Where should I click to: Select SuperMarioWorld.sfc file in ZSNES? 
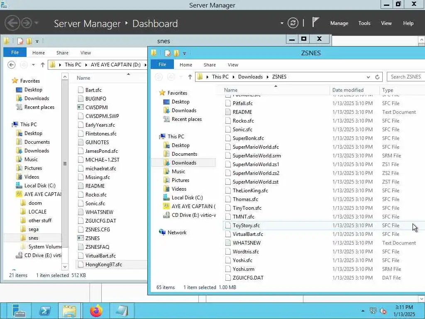[256, 147]
